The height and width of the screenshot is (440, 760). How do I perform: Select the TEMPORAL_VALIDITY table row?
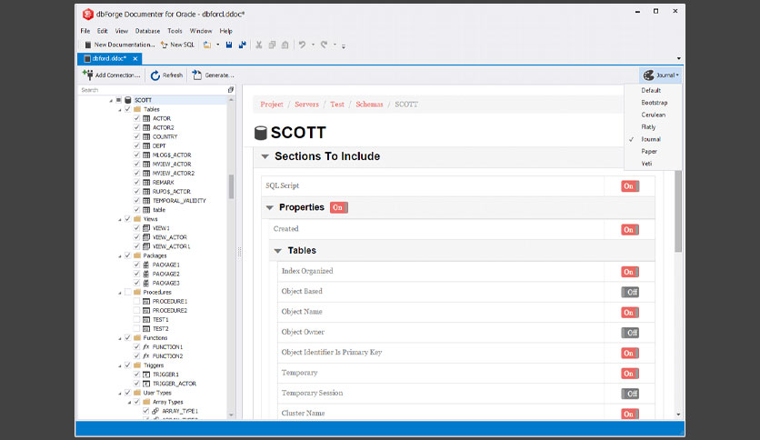click(x=179, y=201)
